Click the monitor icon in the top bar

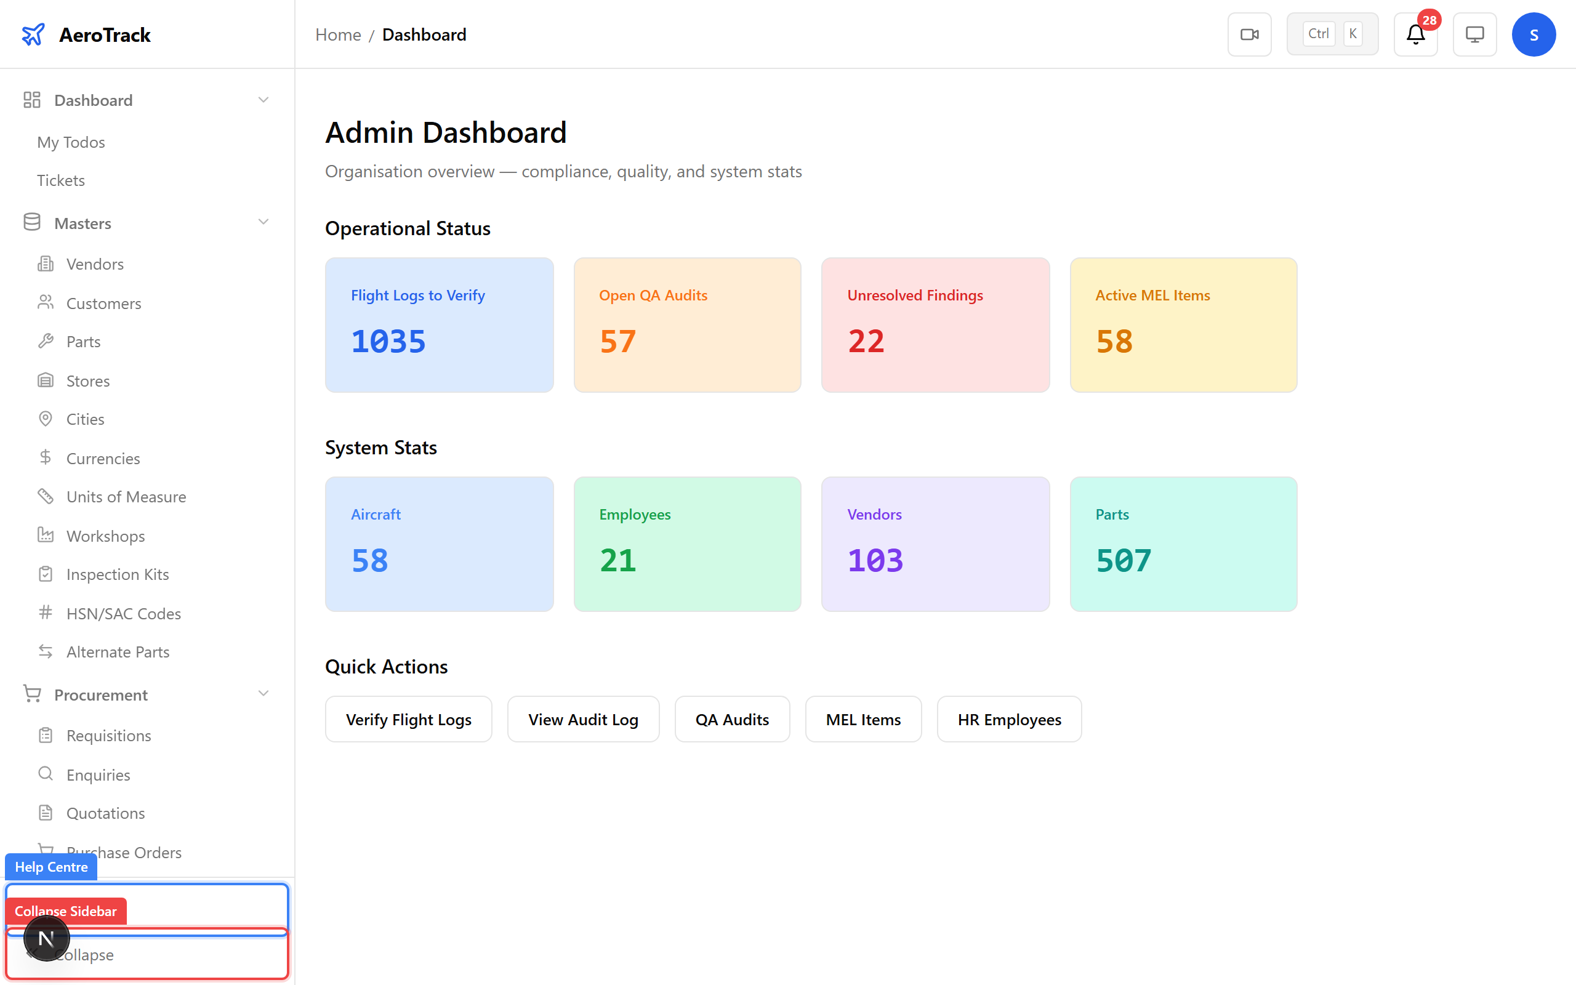[1474, 34]
